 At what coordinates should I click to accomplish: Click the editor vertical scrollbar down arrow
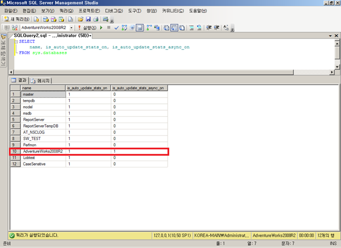pyautogui.click(x=337, y=67)
